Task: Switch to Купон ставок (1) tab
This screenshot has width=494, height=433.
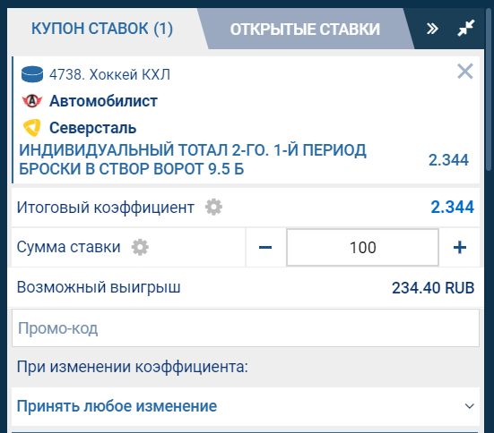Action: tap(102, 29)
